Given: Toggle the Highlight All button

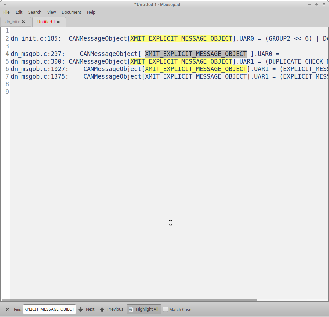Looking at the screenshot, I should [x=144, y=309].
